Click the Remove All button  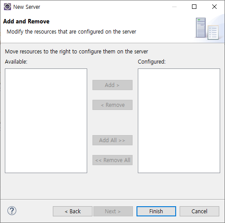click(112, 160)
